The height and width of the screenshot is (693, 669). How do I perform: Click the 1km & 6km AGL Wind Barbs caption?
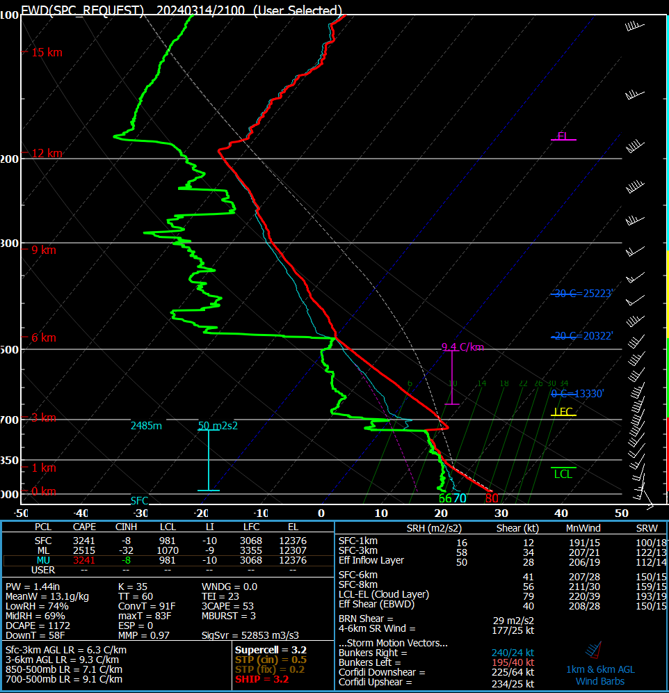pyautogui.click(x=600, y=676)
